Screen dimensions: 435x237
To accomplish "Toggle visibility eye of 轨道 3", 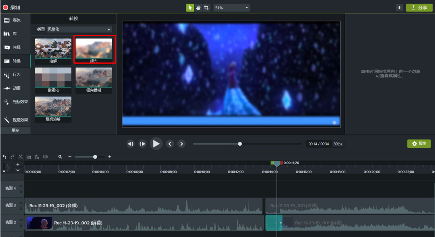I will [x=21, y=203].
